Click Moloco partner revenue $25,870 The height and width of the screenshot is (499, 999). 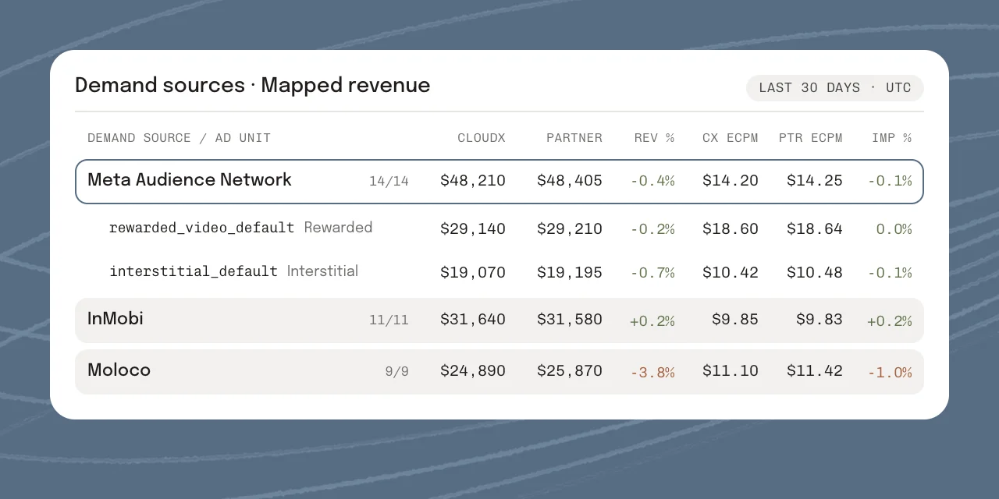tap(570, 371)
